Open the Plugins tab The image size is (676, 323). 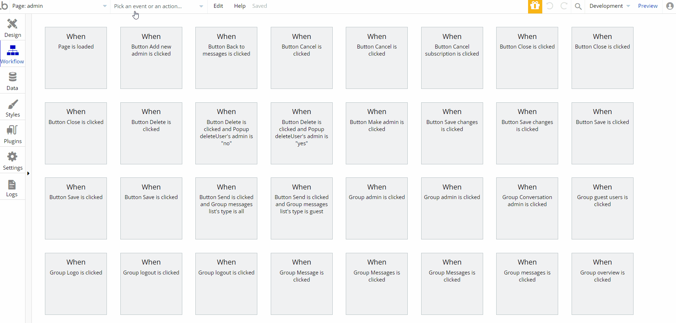(x=12, y=134)
